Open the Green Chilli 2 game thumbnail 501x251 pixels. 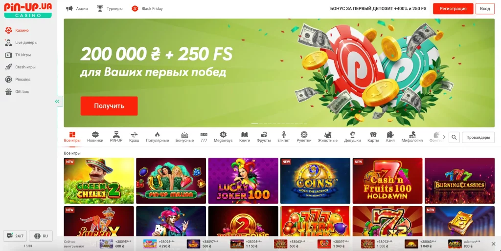click(99, 181)
